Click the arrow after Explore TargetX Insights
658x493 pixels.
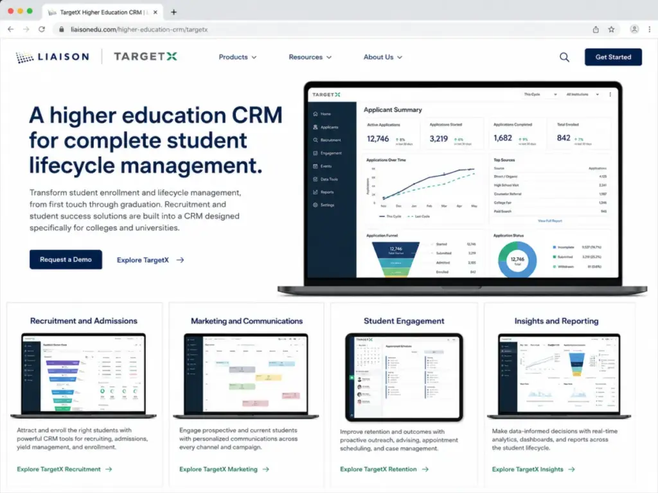click(571, 469)
